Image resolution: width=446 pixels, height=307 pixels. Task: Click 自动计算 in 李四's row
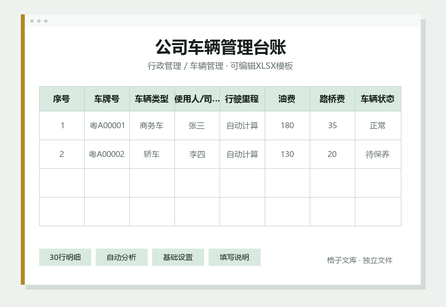pos(242,154)
